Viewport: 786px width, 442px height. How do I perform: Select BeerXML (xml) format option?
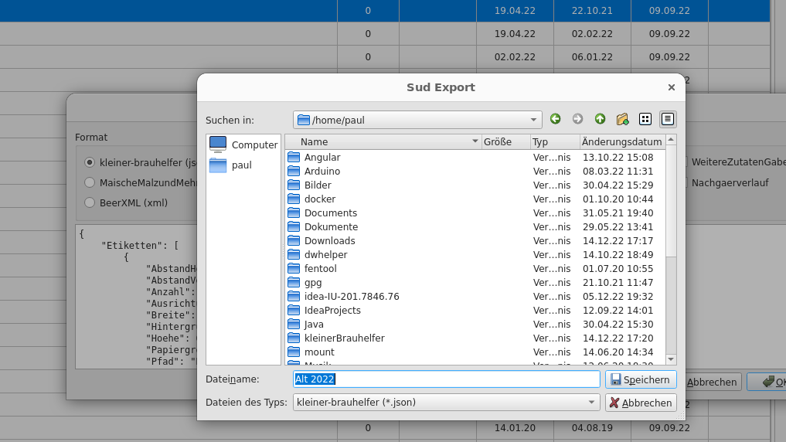(90, 203)
